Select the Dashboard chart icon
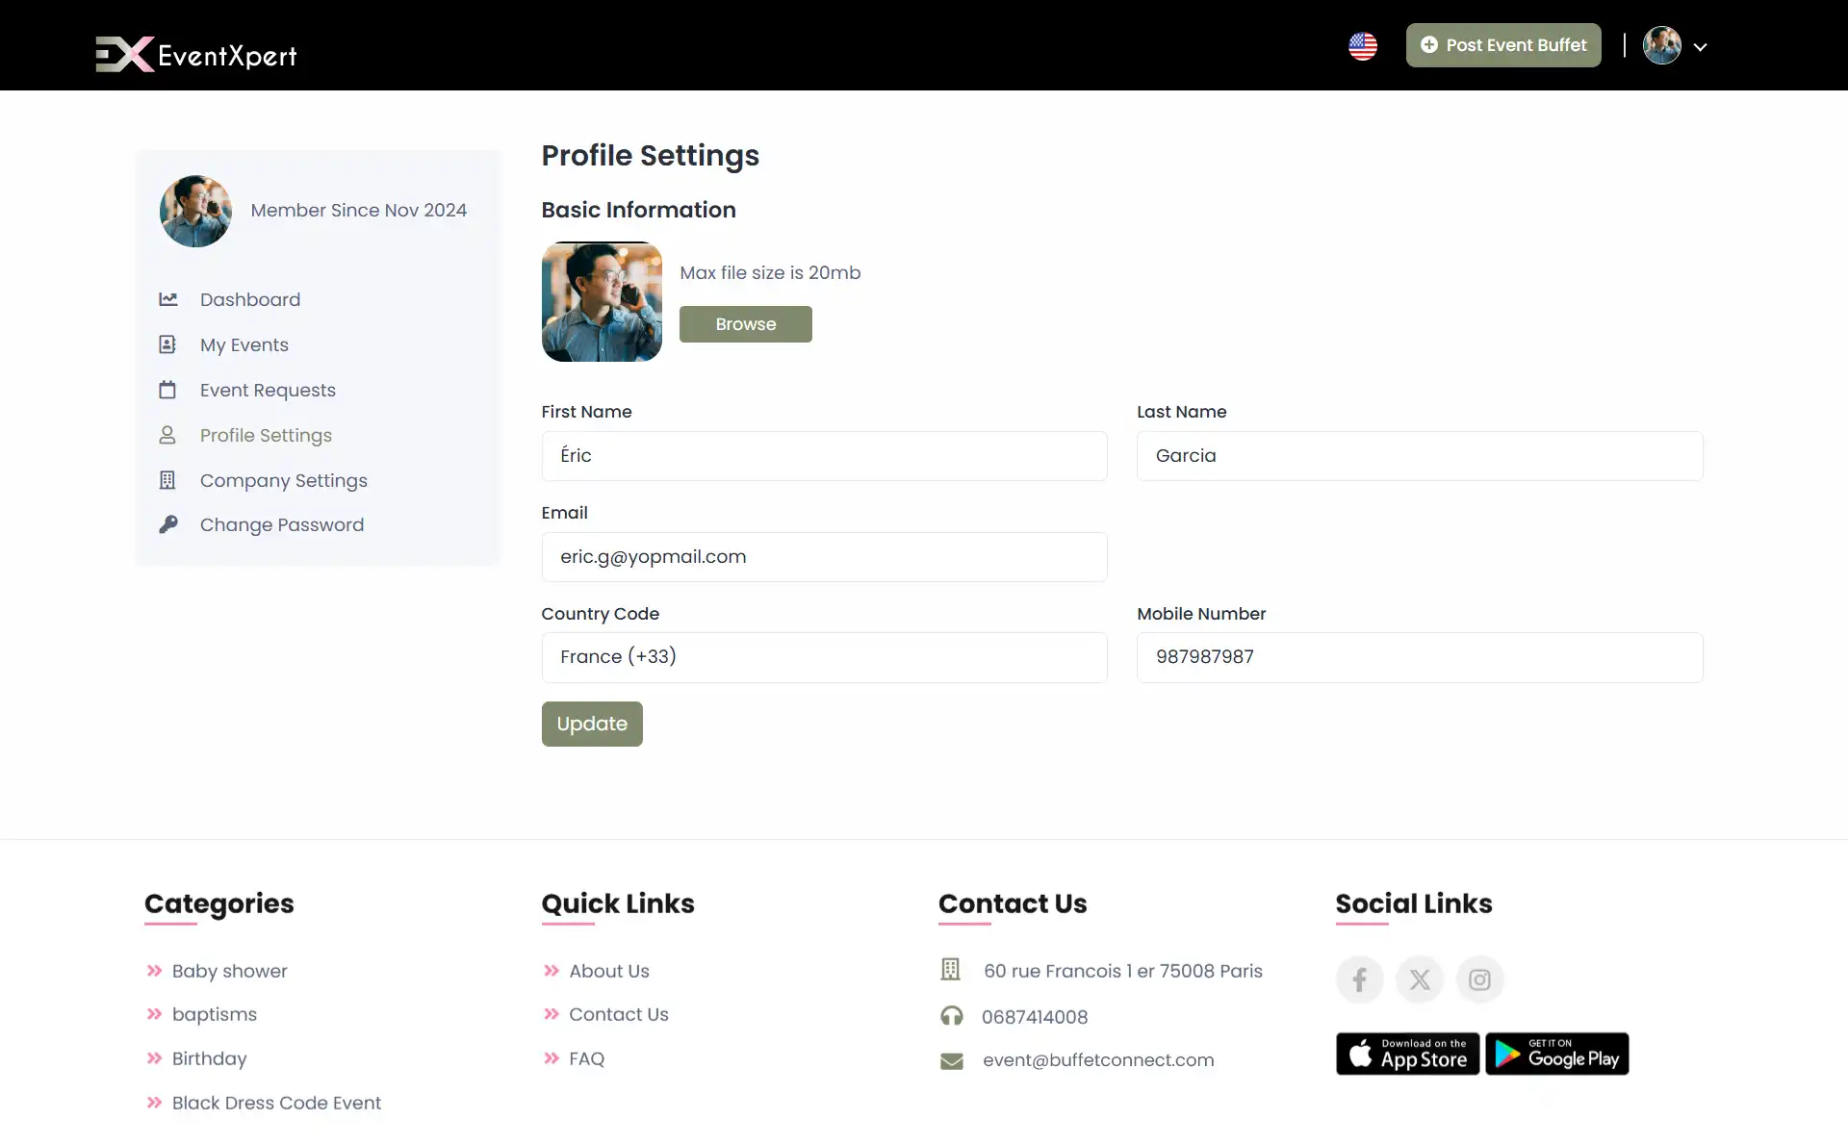Image resolution: width=1848 pixels, height=1145 pixels. point(168,299)
